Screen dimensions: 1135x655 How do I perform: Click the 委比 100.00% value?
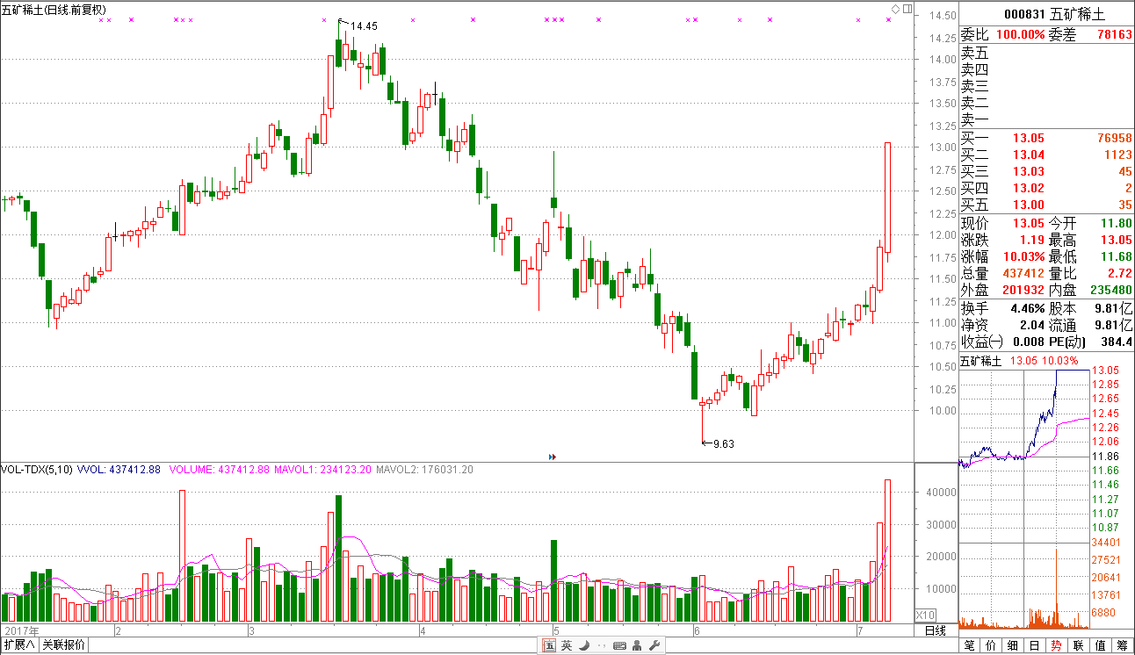click(1020, 34)
